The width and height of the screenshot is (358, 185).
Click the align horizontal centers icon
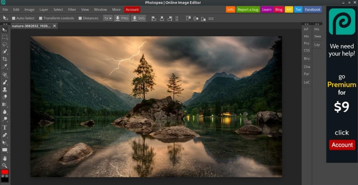pyautogui.click(x=162, y=18)
